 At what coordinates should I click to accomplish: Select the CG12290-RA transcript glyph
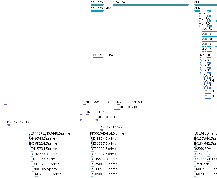tap(98, 11)
